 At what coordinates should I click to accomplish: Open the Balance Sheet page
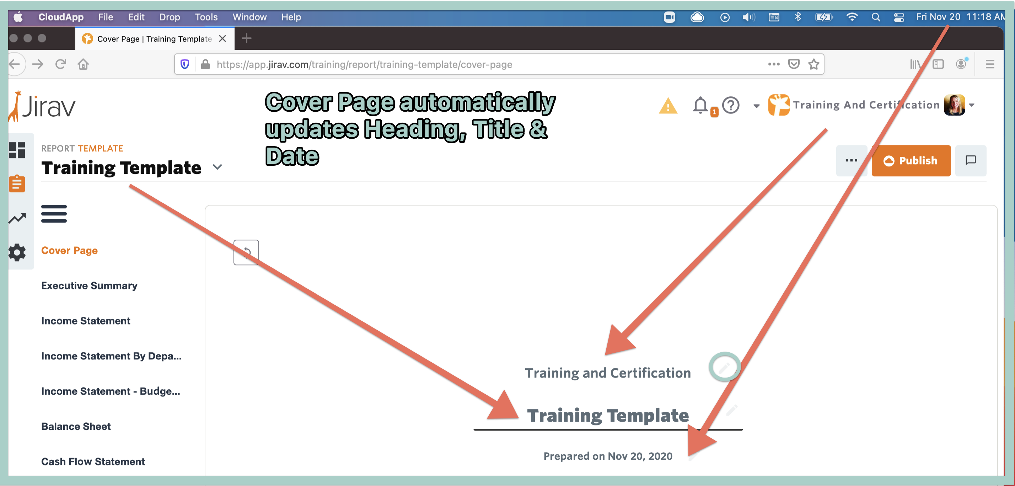coord(76,426)
